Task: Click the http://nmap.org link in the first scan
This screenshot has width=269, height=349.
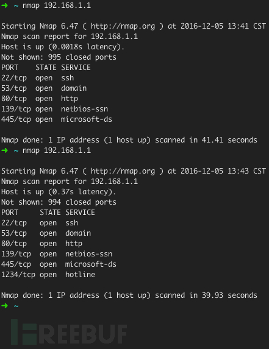Action: (x=123, y=26)
